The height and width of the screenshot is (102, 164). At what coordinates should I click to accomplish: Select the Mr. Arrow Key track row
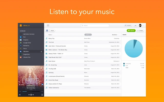tap(83, 65)
